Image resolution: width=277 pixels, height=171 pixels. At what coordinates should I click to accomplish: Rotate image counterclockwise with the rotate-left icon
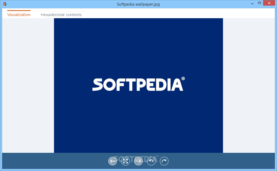coord(151,161)
